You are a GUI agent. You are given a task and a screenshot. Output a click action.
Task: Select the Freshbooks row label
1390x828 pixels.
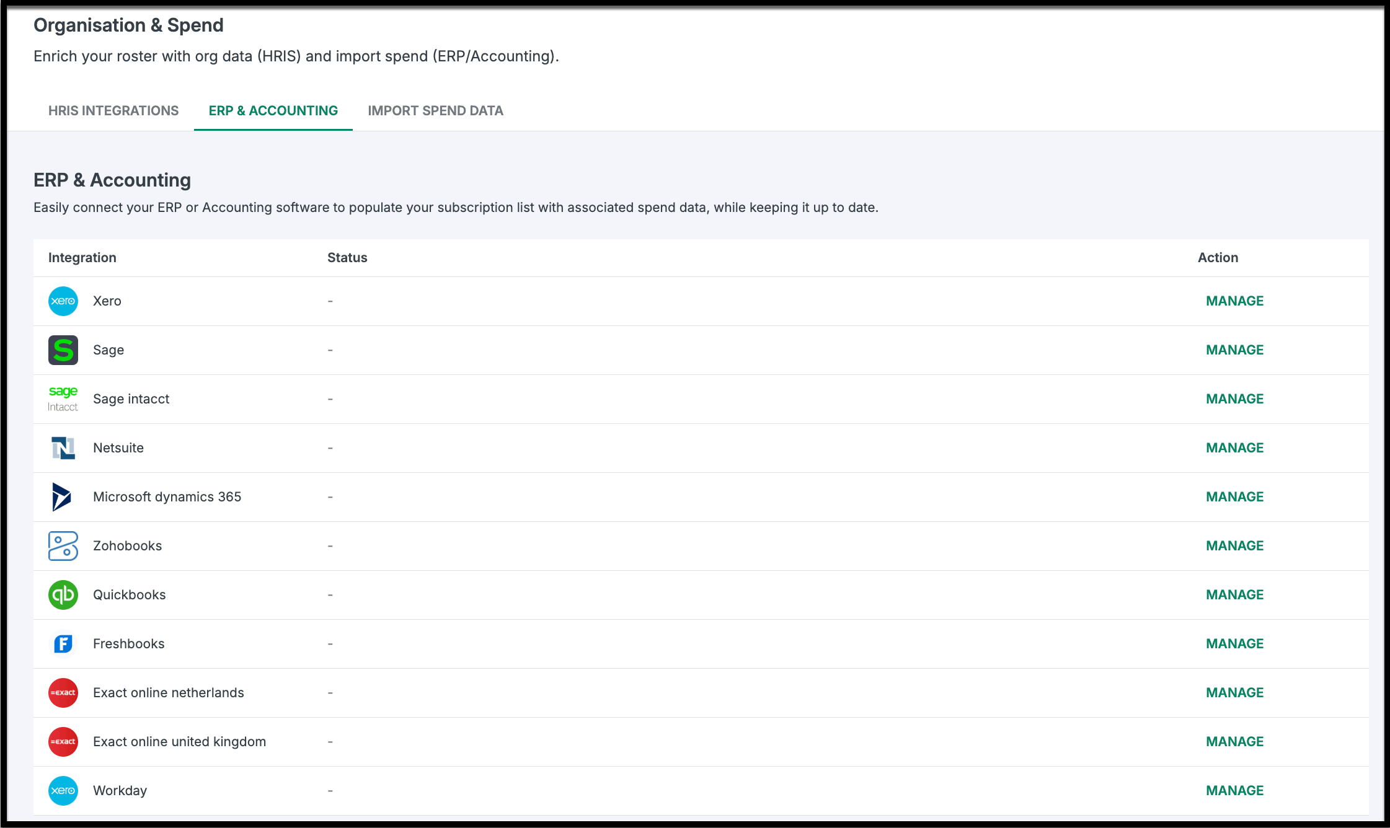(x=129, y=644)
